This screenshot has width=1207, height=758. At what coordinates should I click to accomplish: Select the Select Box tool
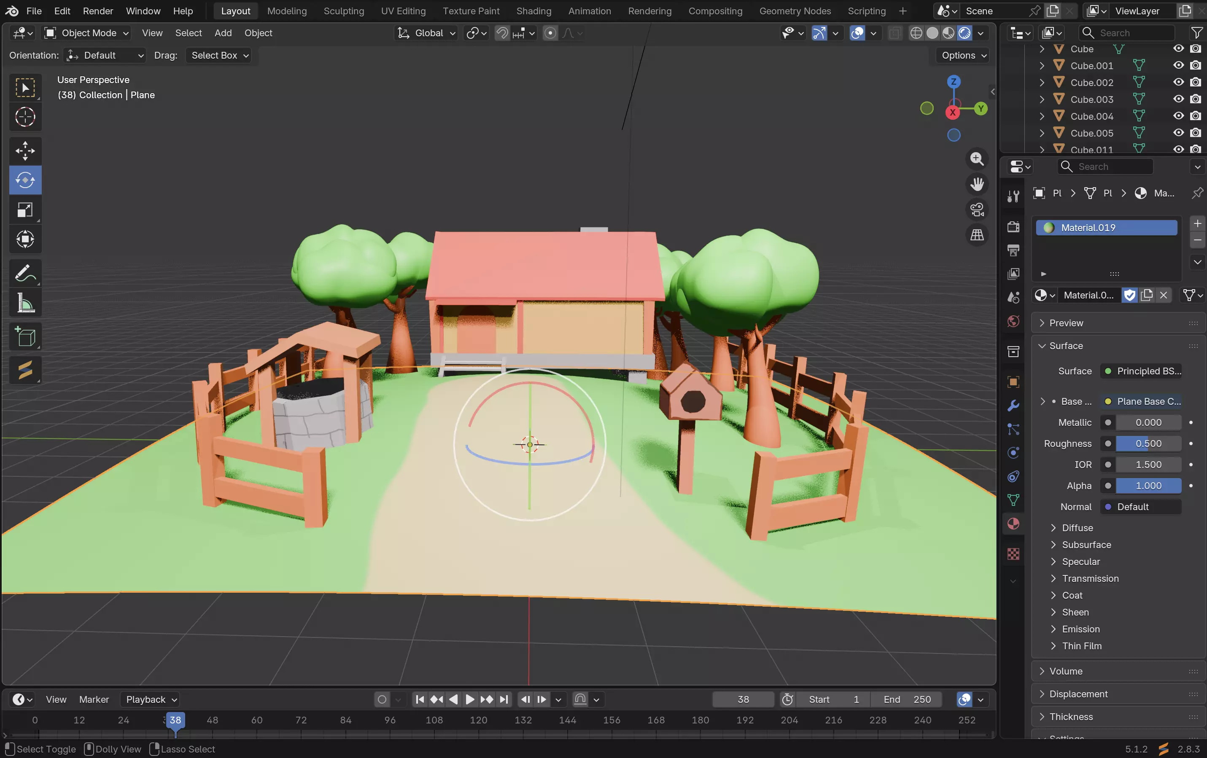tap(25, 88)
